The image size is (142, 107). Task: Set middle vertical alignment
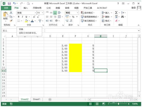(51, 13)
